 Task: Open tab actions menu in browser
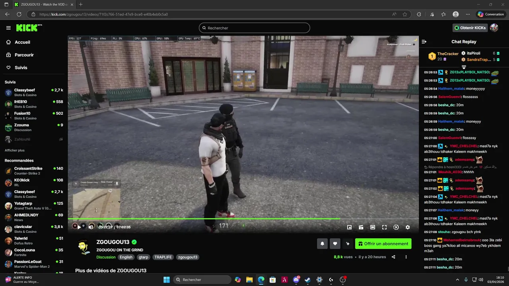6,4
